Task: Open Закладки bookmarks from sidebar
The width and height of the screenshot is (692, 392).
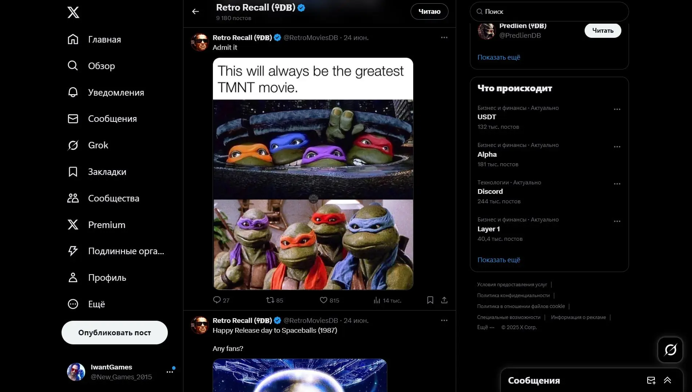Action: (107, 172)
